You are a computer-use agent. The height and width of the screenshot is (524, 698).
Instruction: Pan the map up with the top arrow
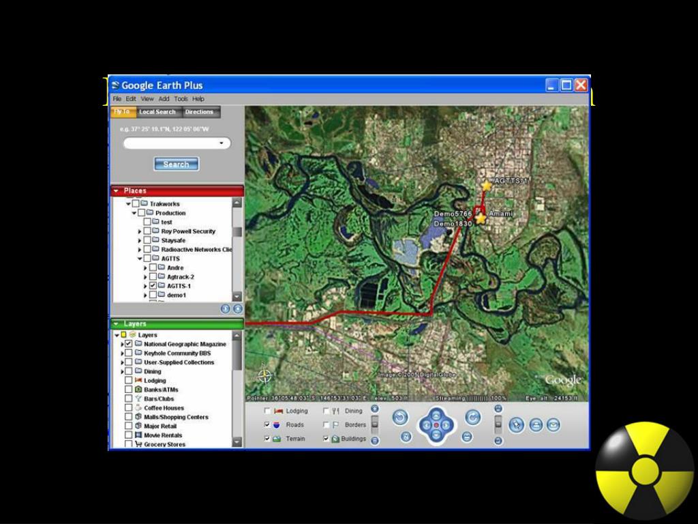pos(436,416)
